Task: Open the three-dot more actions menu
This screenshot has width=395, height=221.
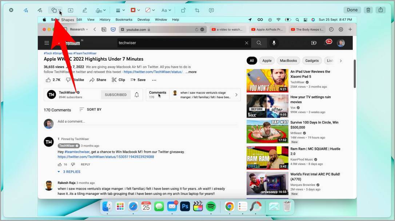Action: [x=154, y=80]
